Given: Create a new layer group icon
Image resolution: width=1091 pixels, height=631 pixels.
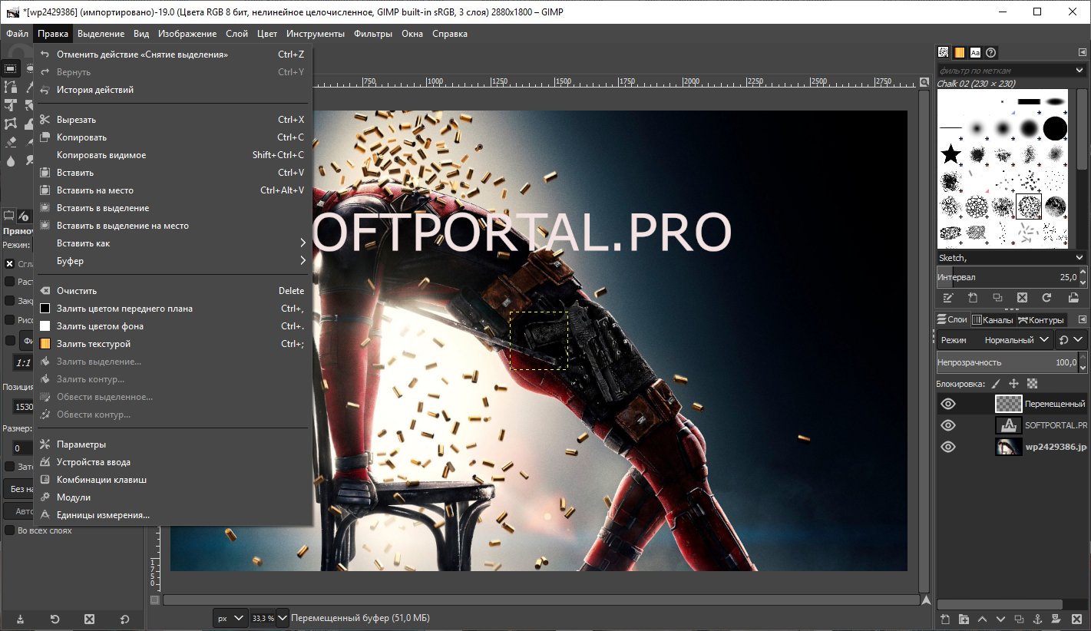Looking at the screenshot, I should tap(964, 619).
